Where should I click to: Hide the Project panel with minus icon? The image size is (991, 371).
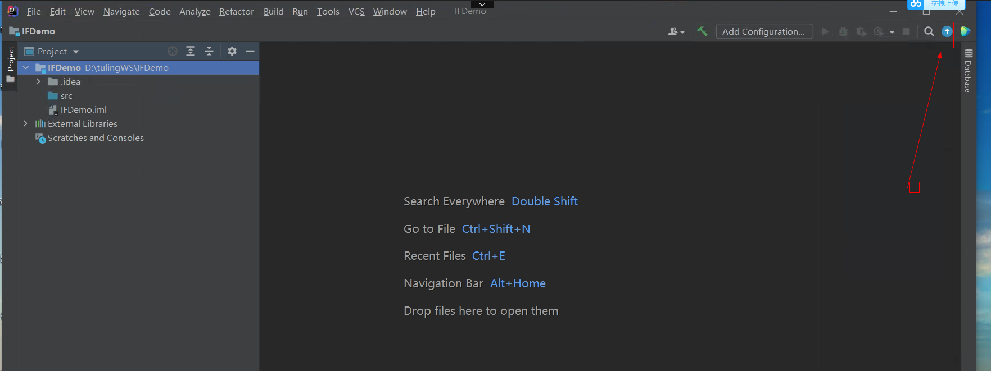tap(250, 51)
